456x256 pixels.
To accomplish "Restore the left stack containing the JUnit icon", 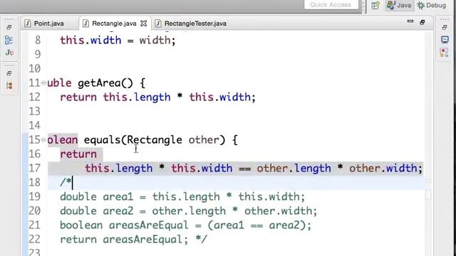I will coord(9,28).
